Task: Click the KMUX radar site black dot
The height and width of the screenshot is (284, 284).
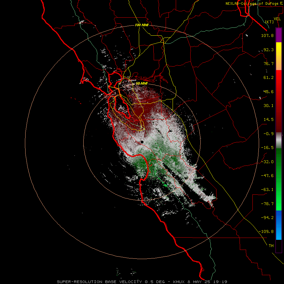Action: coord(142,142)
